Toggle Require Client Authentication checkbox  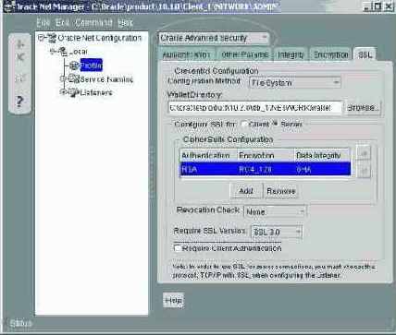coord(178,248)
